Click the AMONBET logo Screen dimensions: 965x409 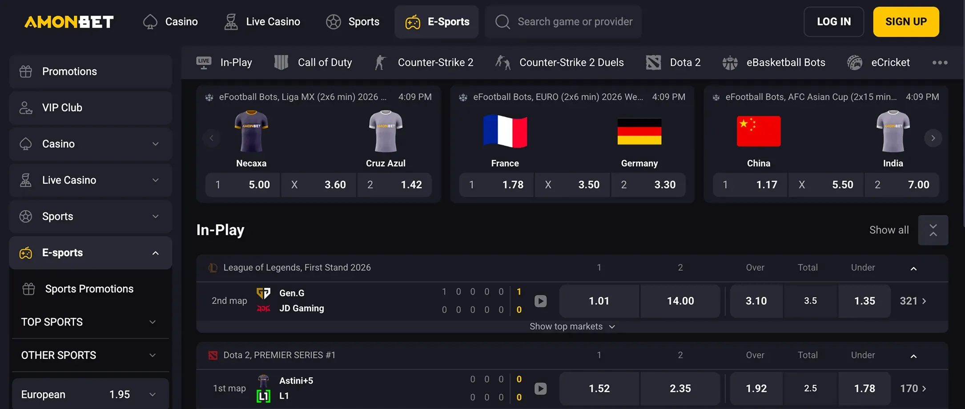click(69, 22)
